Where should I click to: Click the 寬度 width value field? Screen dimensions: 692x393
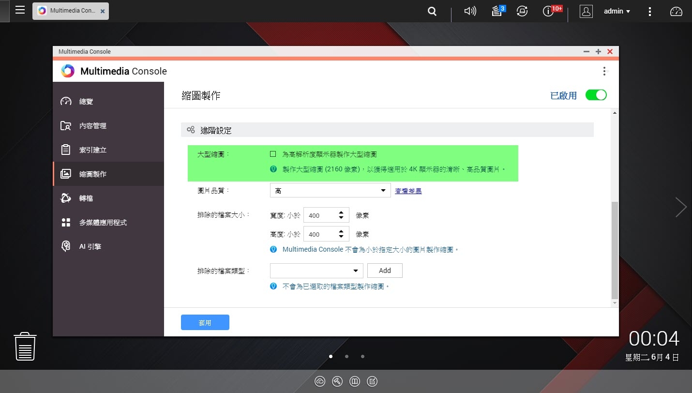320,215
